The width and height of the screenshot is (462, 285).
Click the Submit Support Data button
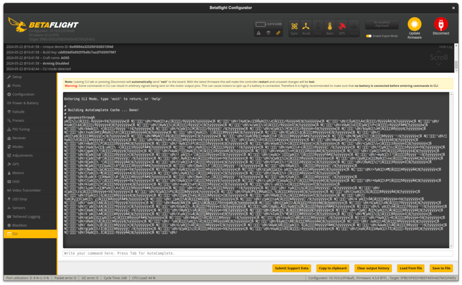(x=292, y=268)
